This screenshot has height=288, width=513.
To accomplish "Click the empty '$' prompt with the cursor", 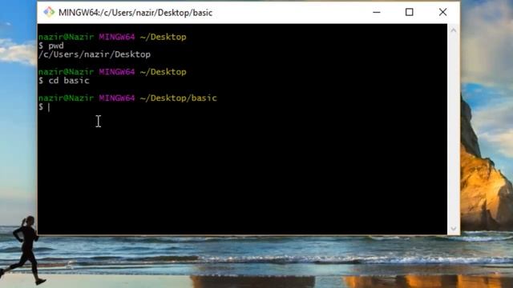I will (x=44, y=106).
